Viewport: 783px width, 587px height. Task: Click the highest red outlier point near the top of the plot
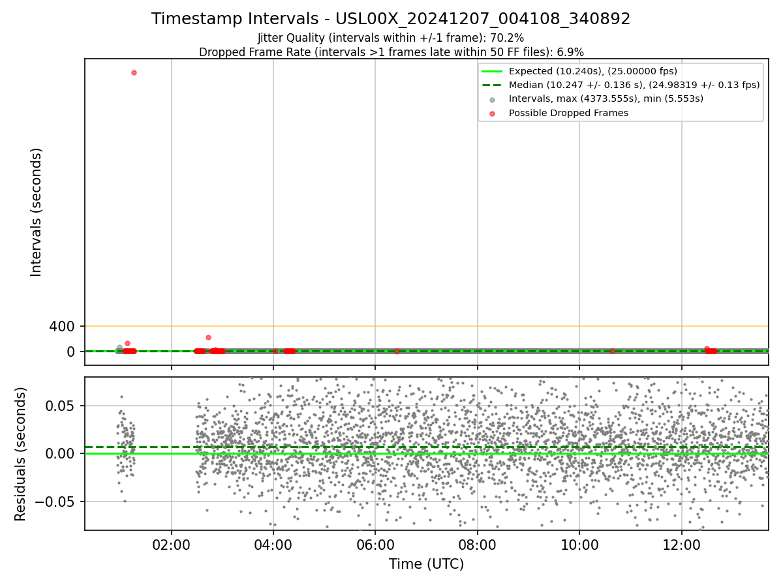134,72
